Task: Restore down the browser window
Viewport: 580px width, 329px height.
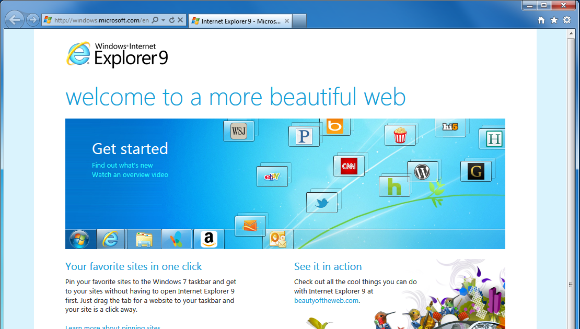Action: click(544, 5)
